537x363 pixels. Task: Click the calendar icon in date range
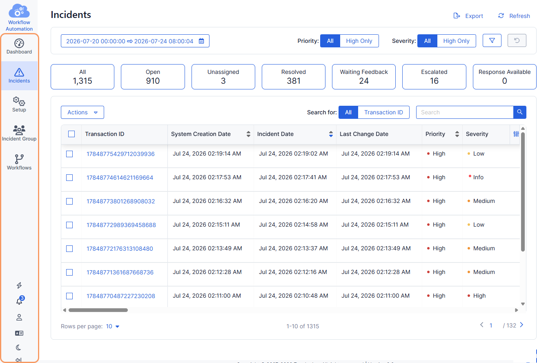point(201,41)
